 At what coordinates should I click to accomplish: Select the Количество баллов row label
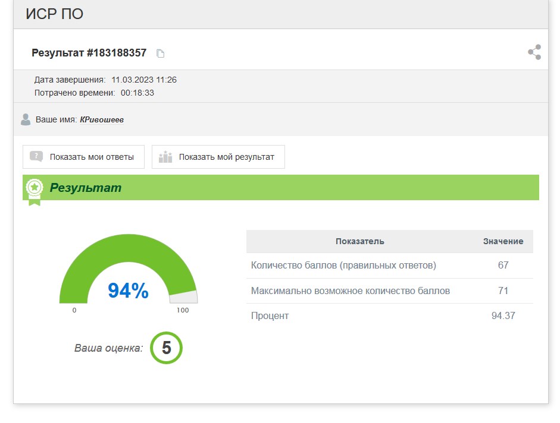(x=343, y=265)
